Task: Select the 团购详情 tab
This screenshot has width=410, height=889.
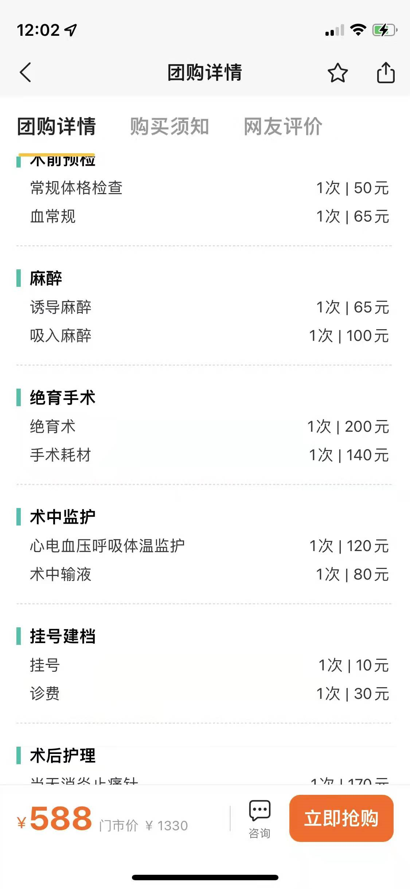Action: (x=56, y=126)
